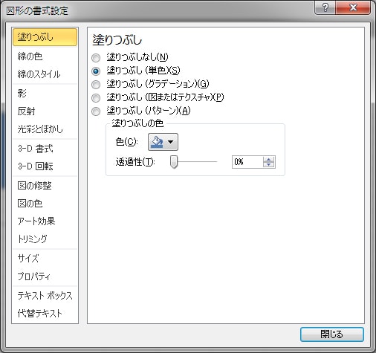Select 塗りつぶし (グラデーション) radio option
This screenshot has height=353, width=376.
click(x=96, y=85)
